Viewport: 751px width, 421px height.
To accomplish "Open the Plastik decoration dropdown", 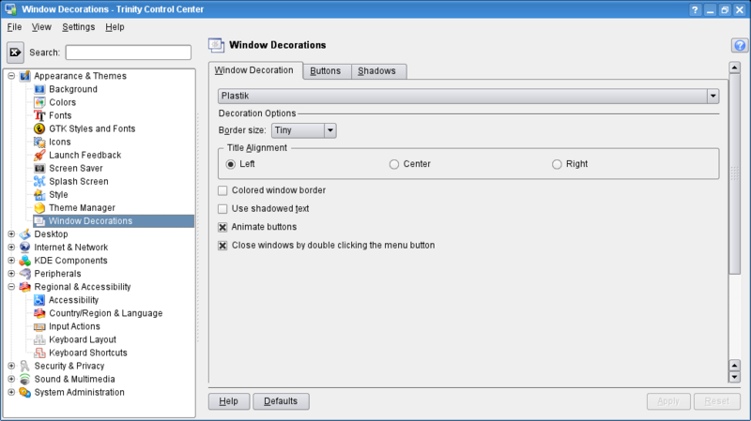I will tap(468, 97).
